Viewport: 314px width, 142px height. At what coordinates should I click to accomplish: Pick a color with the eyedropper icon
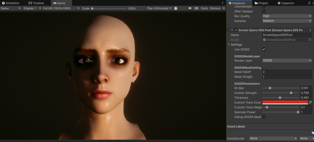310,102
